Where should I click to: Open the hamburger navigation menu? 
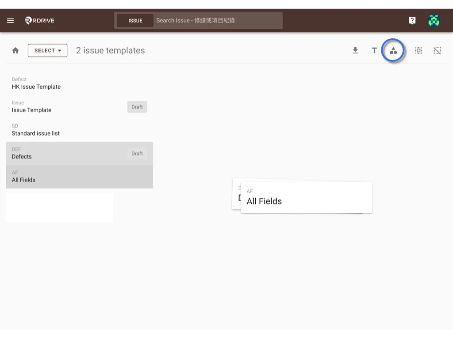tap(11, 20)
